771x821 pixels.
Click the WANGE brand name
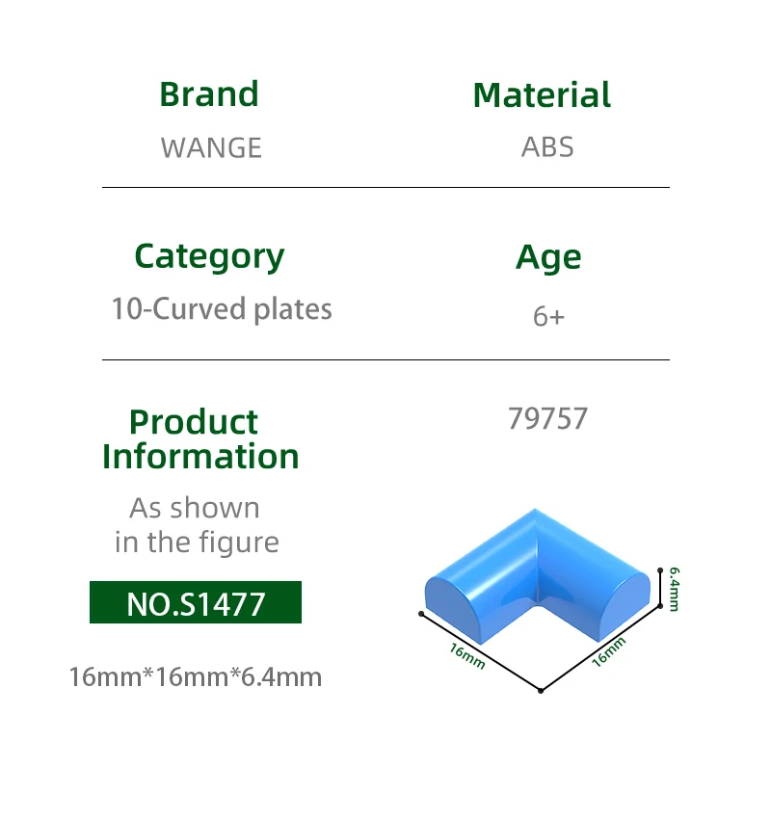click(211, 147)
